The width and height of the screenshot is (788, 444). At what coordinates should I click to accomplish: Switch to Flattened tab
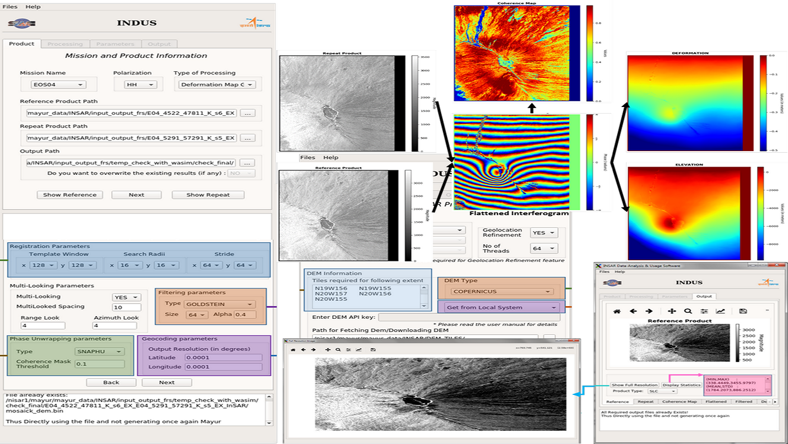tap(716, 402)
